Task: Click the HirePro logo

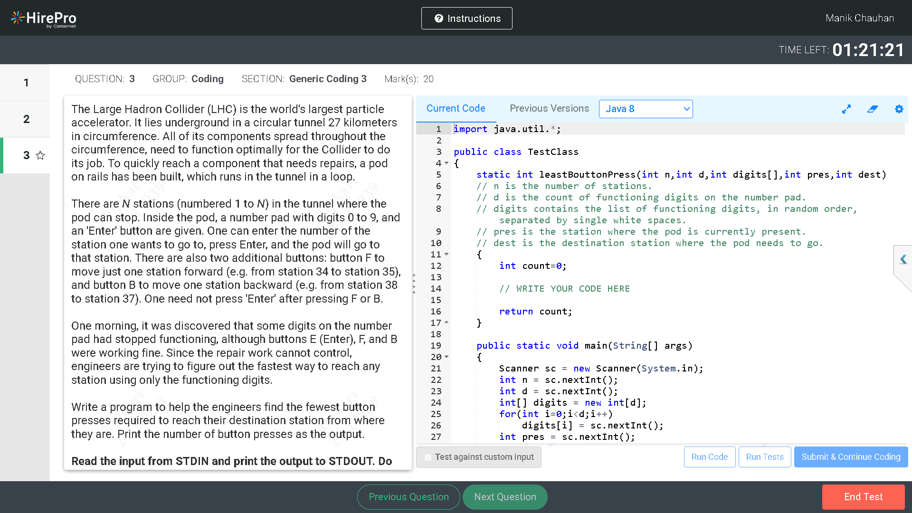Action: [x=44, y=19]
